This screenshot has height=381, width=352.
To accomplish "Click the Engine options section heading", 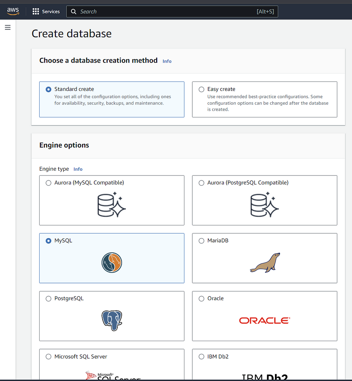I will click(x=64, y=145).
